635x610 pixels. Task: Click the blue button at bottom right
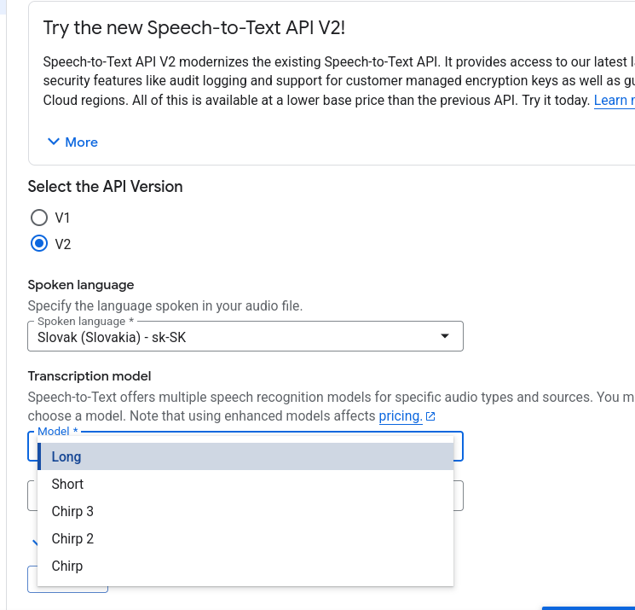click(588, 607)
